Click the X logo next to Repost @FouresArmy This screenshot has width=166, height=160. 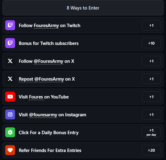click(10, 79)
